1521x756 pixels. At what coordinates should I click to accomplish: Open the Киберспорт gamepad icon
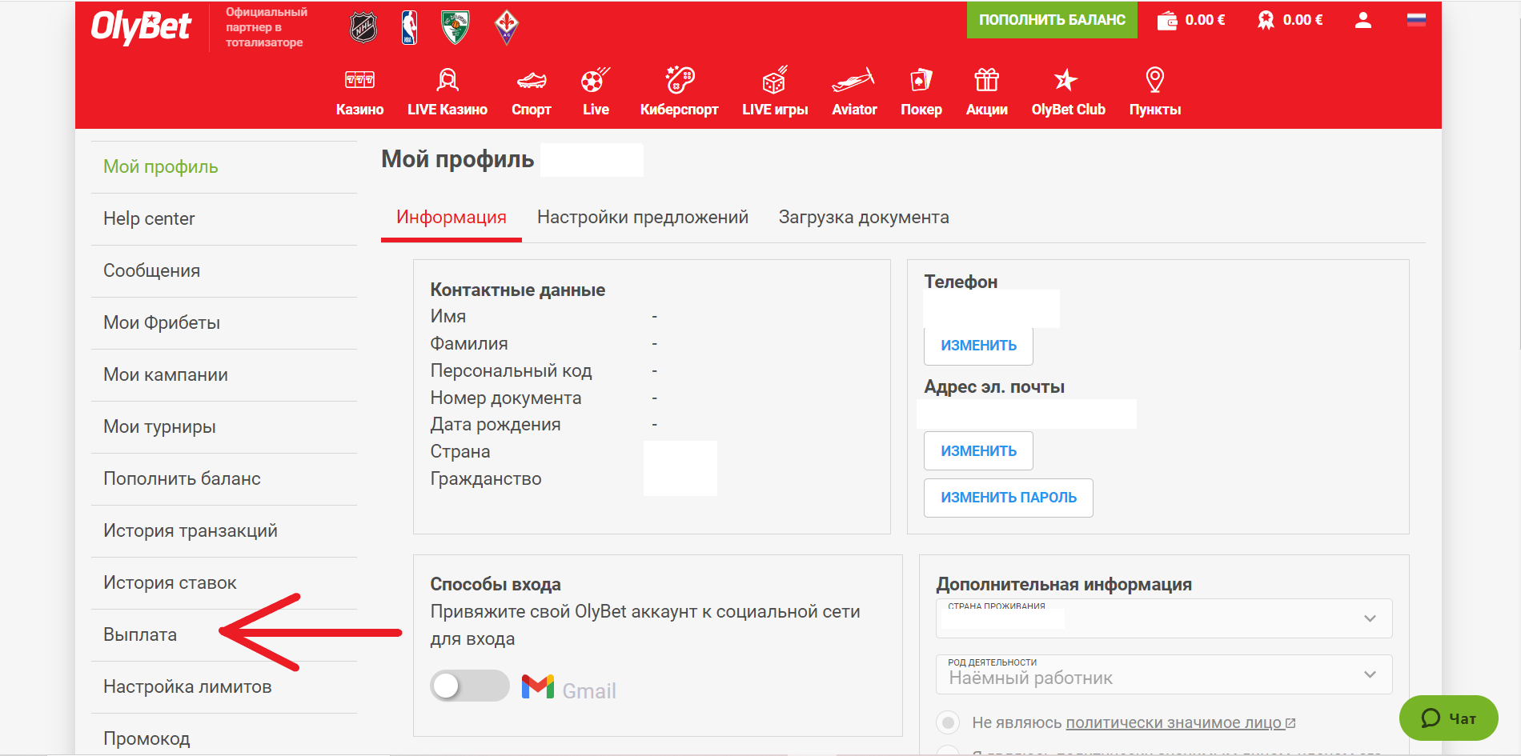(680, 79)
